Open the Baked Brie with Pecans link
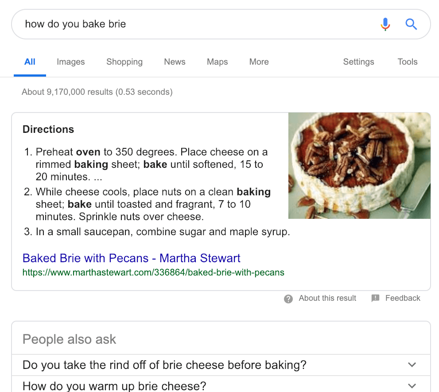The width and height of the screenshot is (439, 392). coord(132,258)
